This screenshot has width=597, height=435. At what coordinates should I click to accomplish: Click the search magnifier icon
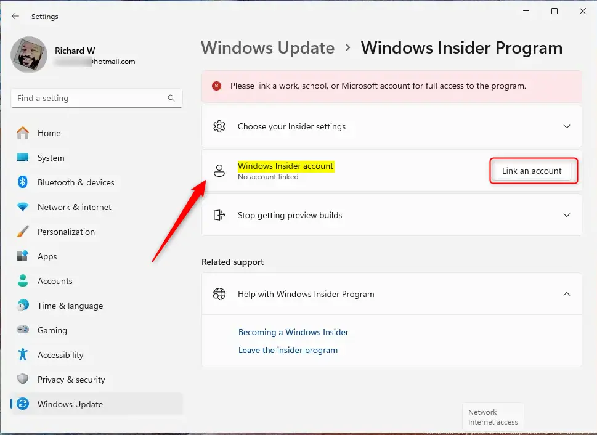[171, 98]
